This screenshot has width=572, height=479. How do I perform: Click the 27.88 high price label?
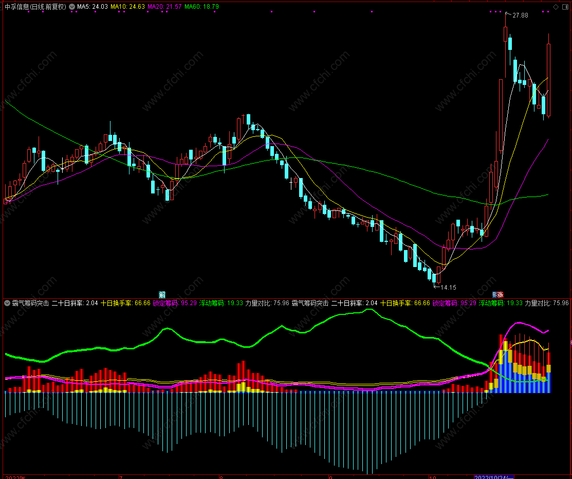(520, 15)
